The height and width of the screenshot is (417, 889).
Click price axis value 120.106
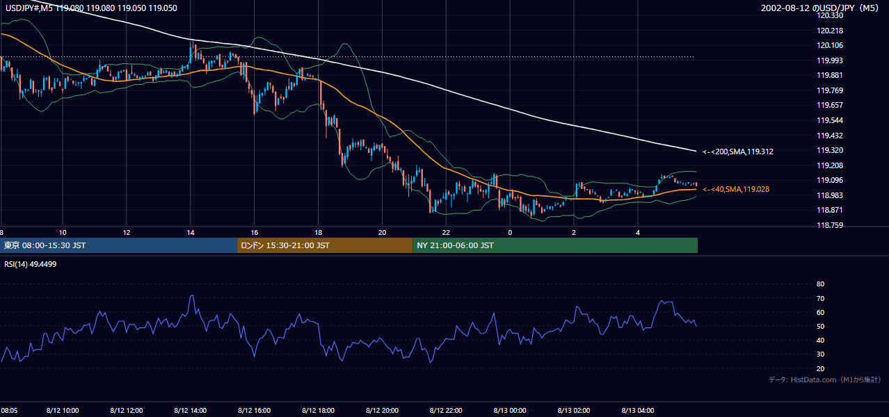coord(830,45)
